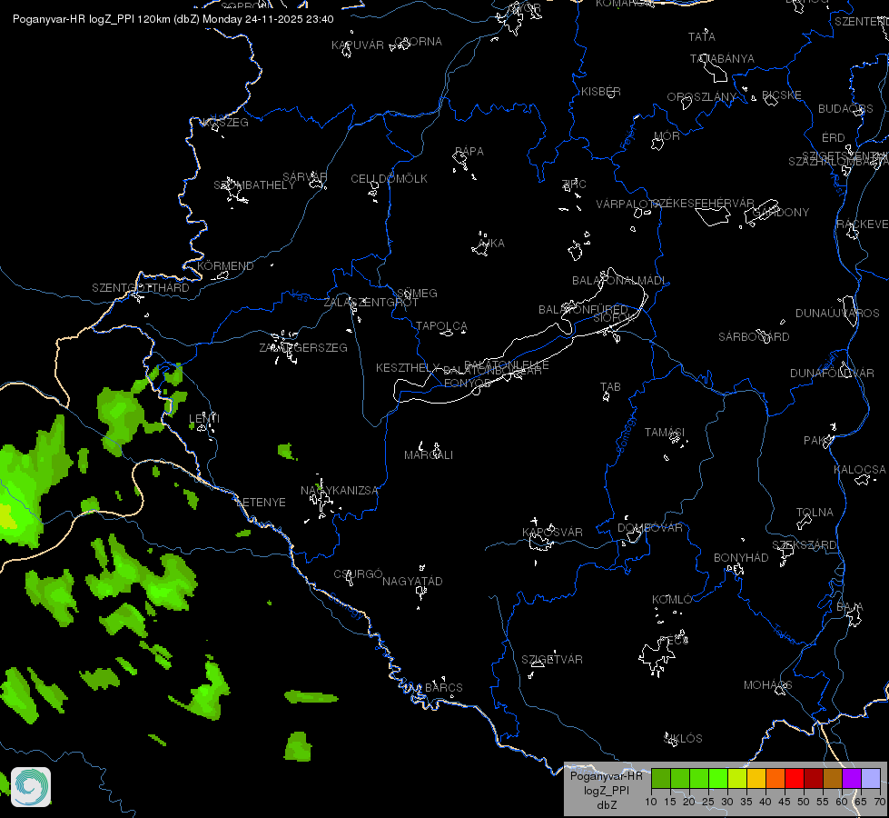
Task: Click the TAB city label
Action: tap(610, 387)
